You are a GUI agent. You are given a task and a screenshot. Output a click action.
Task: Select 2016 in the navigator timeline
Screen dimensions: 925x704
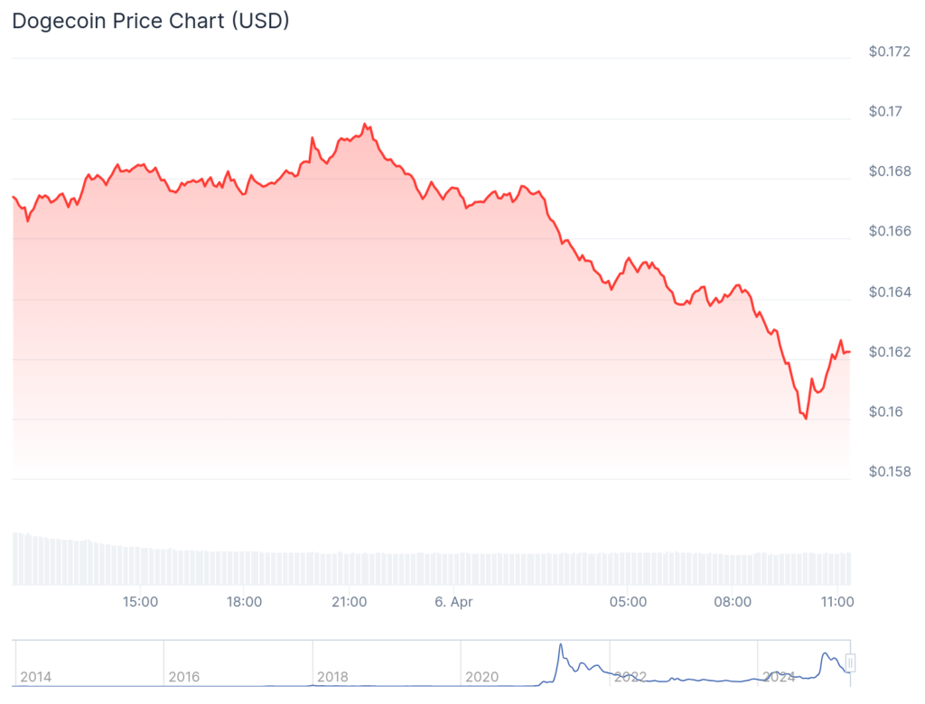tap(184, 677)
